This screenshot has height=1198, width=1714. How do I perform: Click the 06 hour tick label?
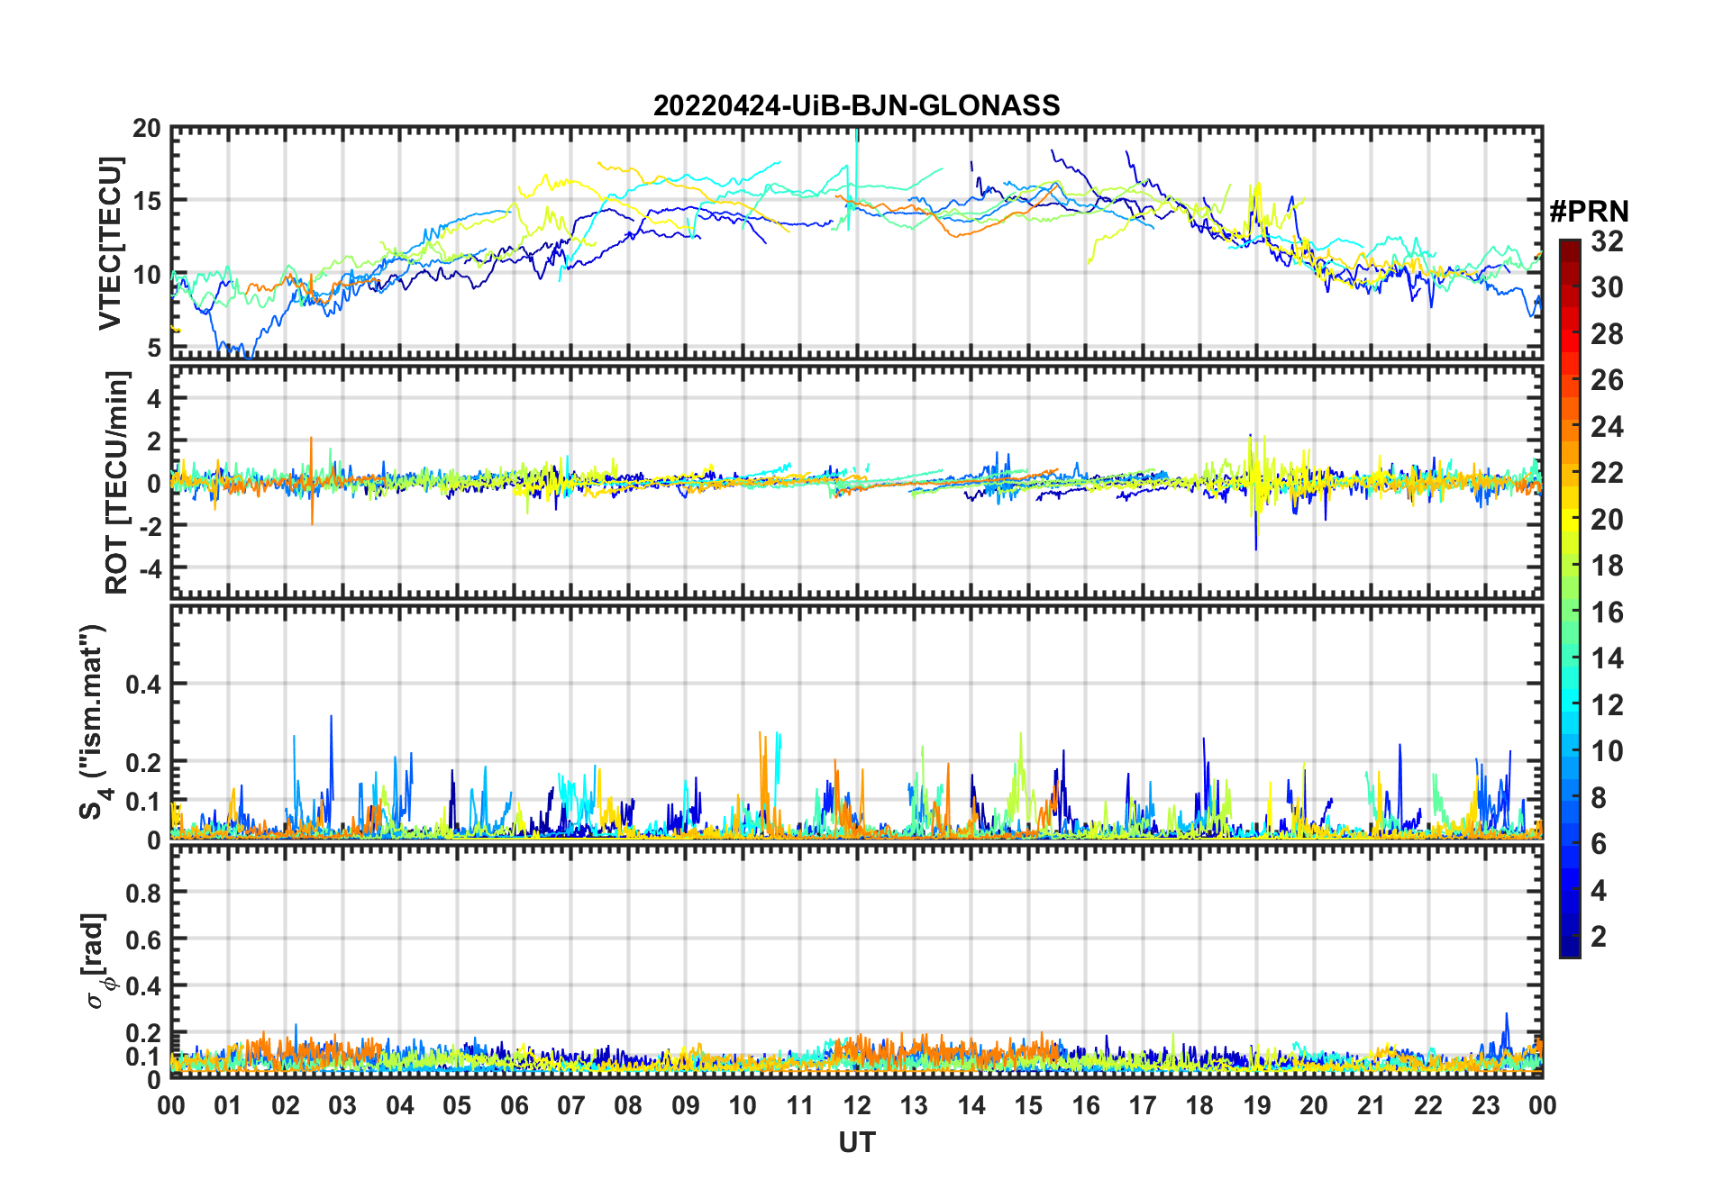(514, 1105)
